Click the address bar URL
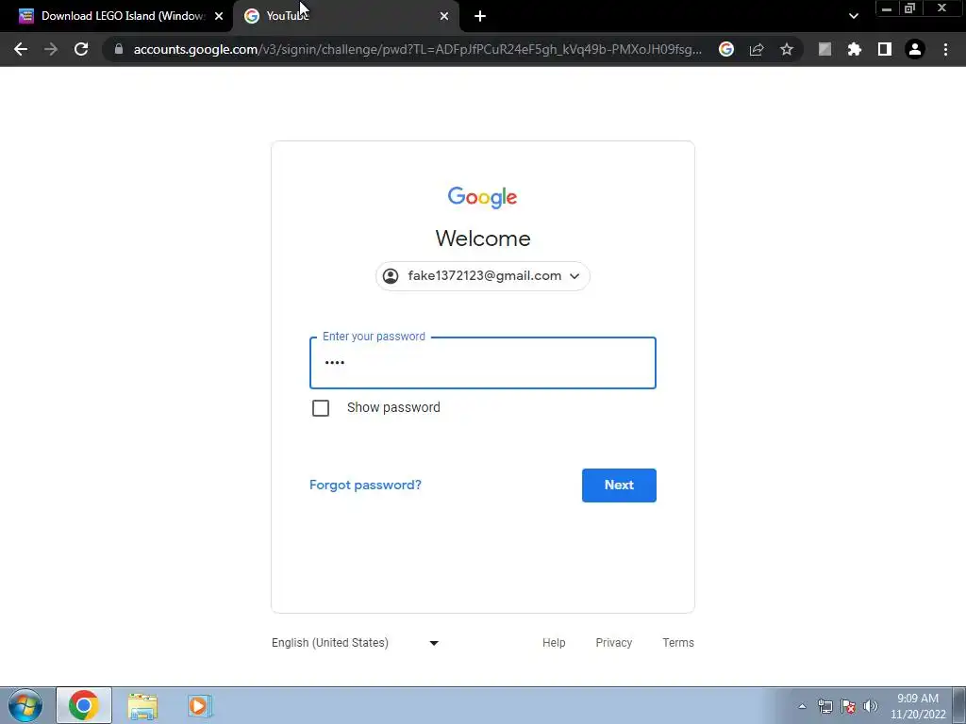 [417, 49]
